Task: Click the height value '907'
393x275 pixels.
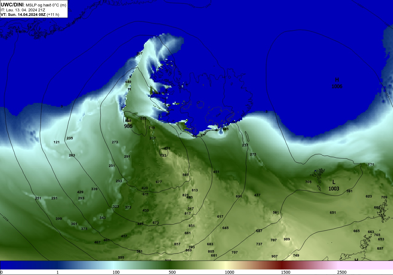Action: click(274, 256)
